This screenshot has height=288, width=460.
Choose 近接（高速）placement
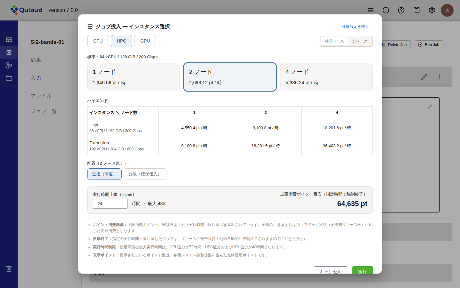coord(104,174)
